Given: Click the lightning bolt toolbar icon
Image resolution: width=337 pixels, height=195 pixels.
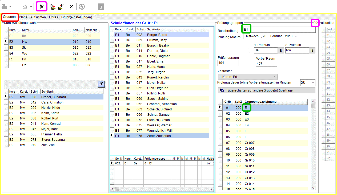Looking at the screenshot, I should click(x=82, y=7).
